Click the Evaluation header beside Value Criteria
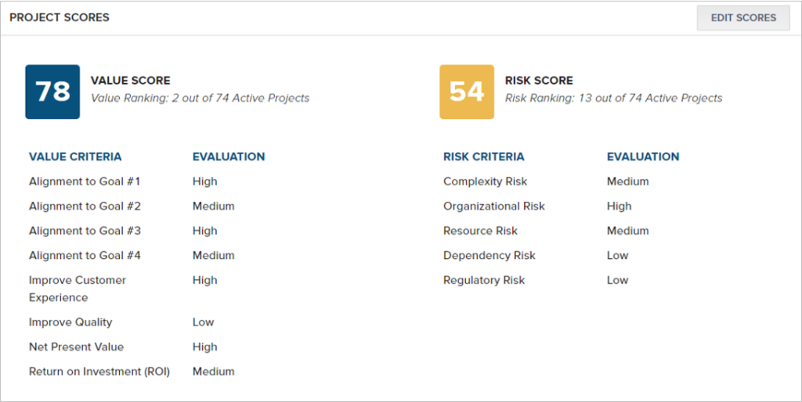The width and height of the screenshot is (802, 402). [229, 157]
